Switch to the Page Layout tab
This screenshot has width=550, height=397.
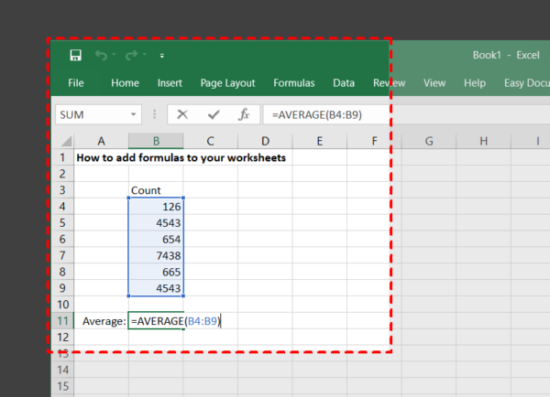pyautogui.click(x=227, y=82)
